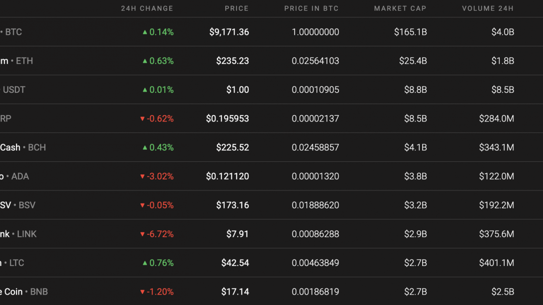Click the $25.4B market cap cell
Image resolution: width=543 pixels, height=305 pixels.
(413, 61)
